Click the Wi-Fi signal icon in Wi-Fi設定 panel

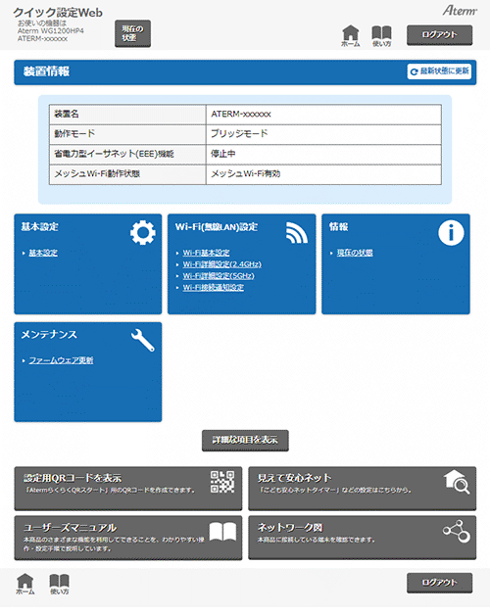[297, 233]
